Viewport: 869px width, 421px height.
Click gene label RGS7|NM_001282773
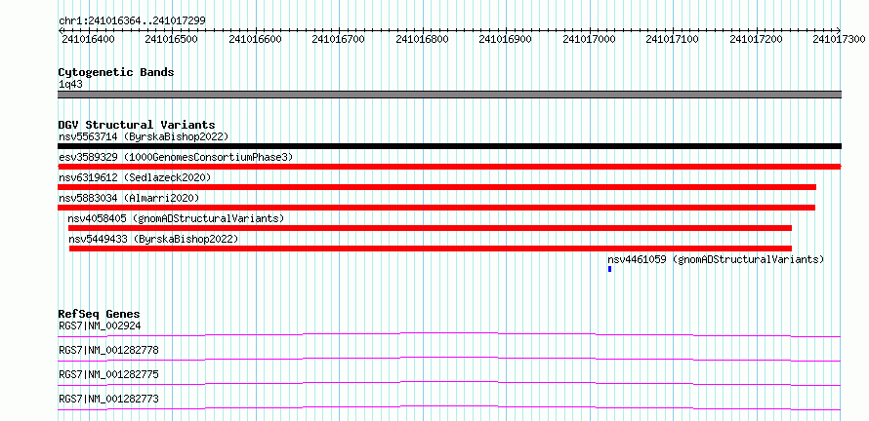pos(108,399)
